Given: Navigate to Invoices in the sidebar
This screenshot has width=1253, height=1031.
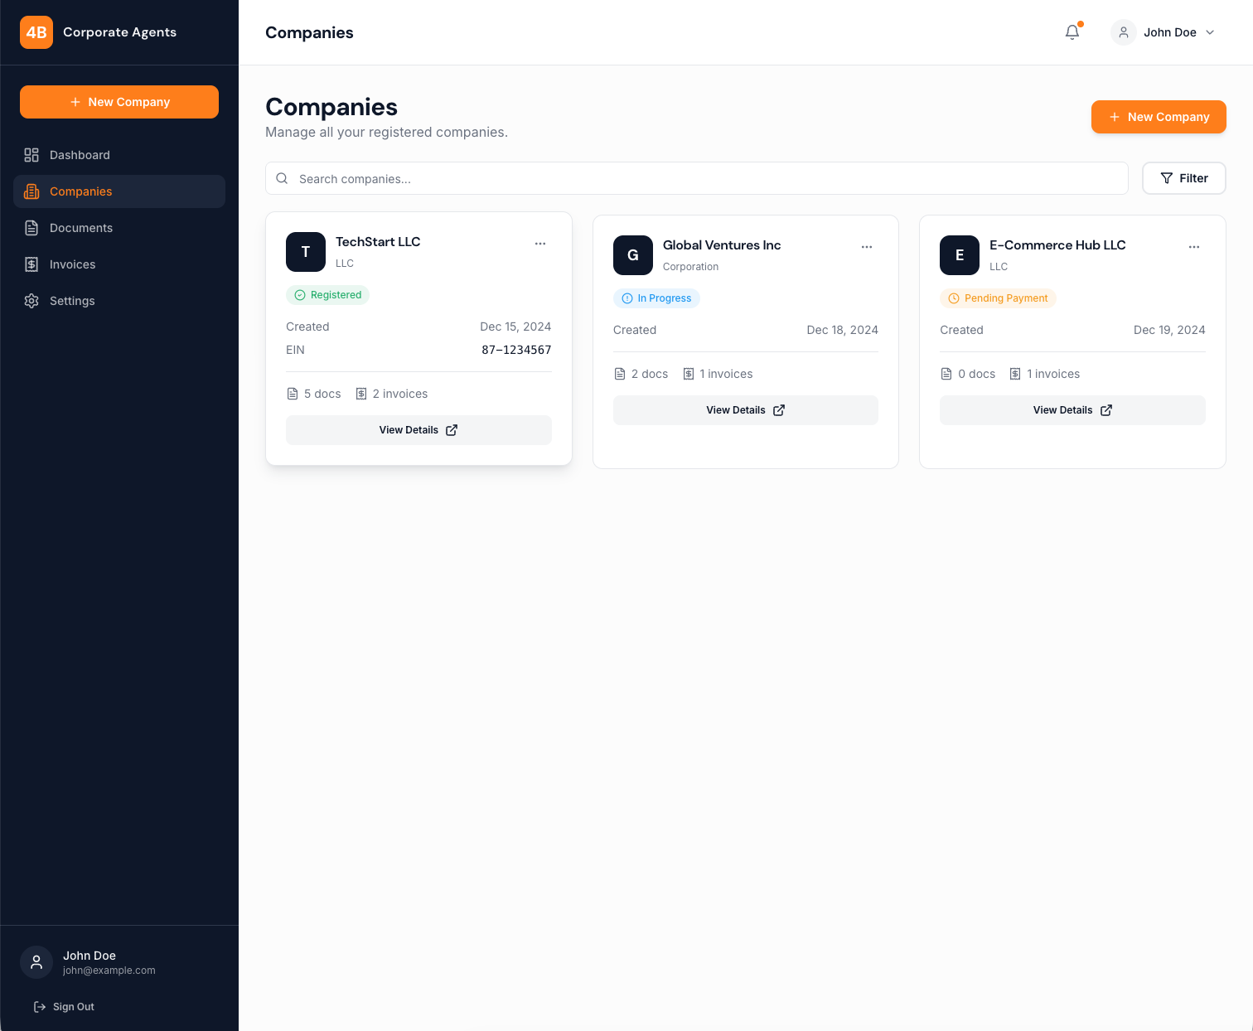Looking at the screenshot, I should tap(119, 264).
